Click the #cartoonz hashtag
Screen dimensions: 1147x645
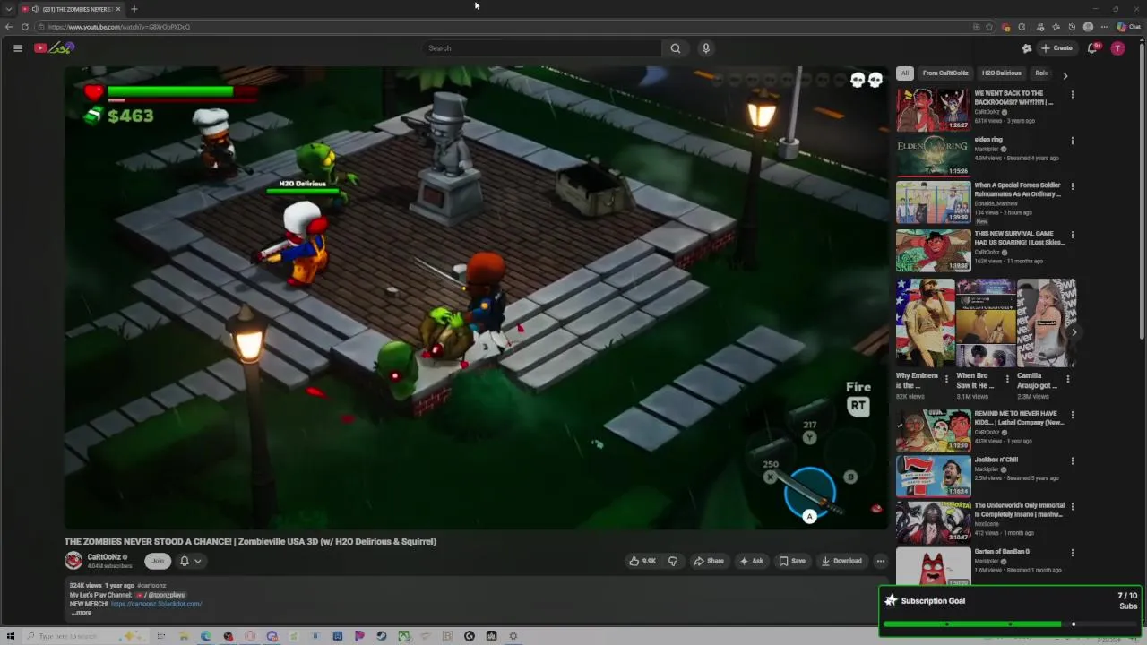tap(151, 586)
